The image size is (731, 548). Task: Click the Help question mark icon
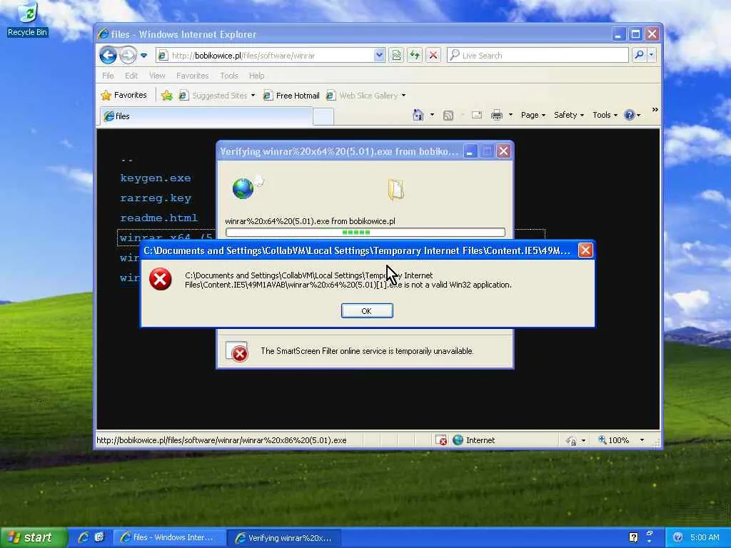(x=632, y=115)
